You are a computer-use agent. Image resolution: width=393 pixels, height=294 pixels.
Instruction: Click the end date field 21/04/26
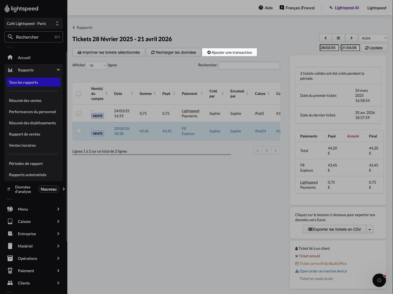[350, 48]
